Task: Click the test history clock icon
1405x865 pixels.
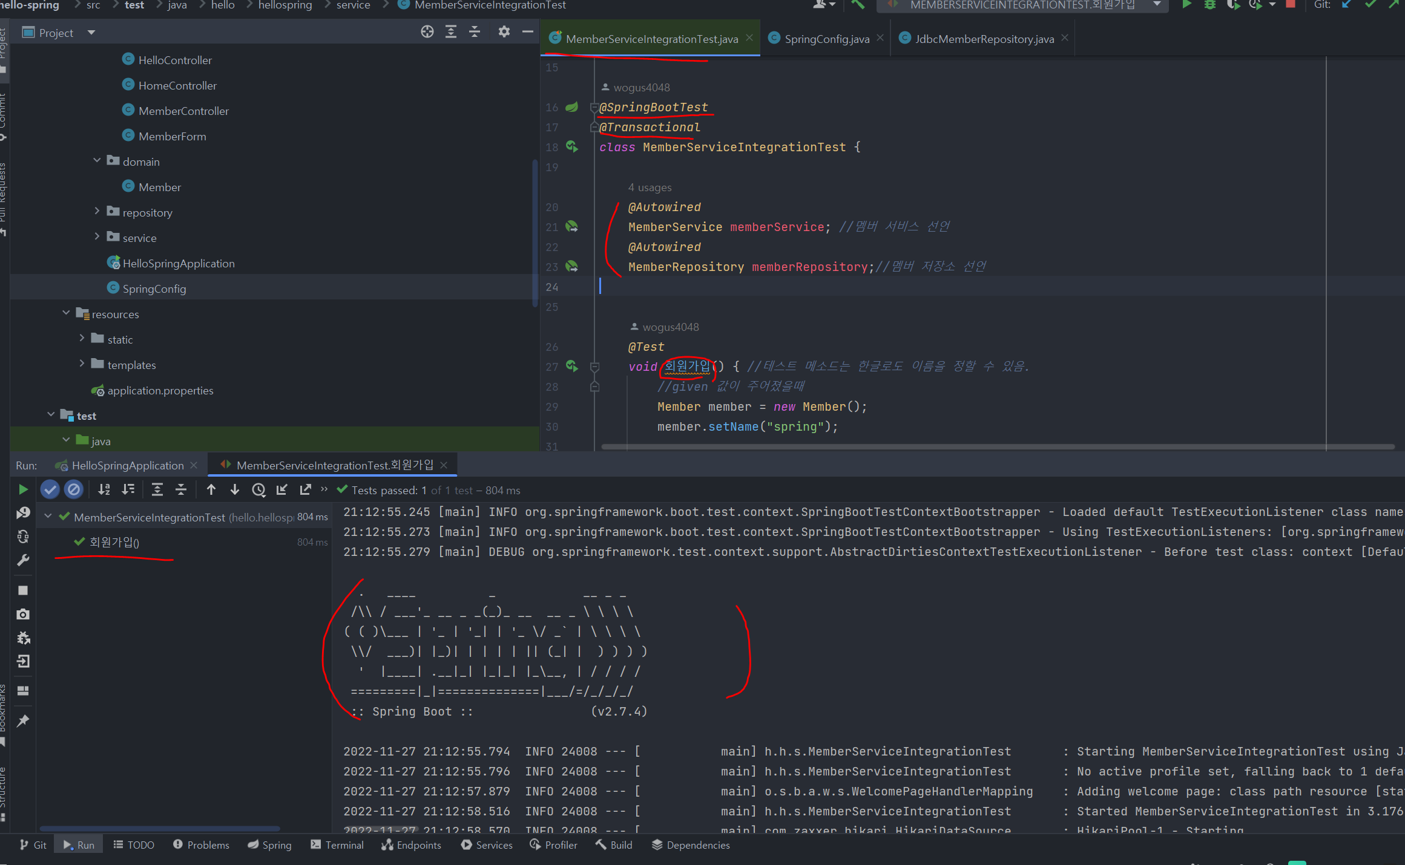Action: (258, 490)
